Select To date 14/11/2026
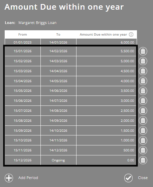The height and width of the screenshot is (187, 153). pyautogui.click(x=58, y=140)
